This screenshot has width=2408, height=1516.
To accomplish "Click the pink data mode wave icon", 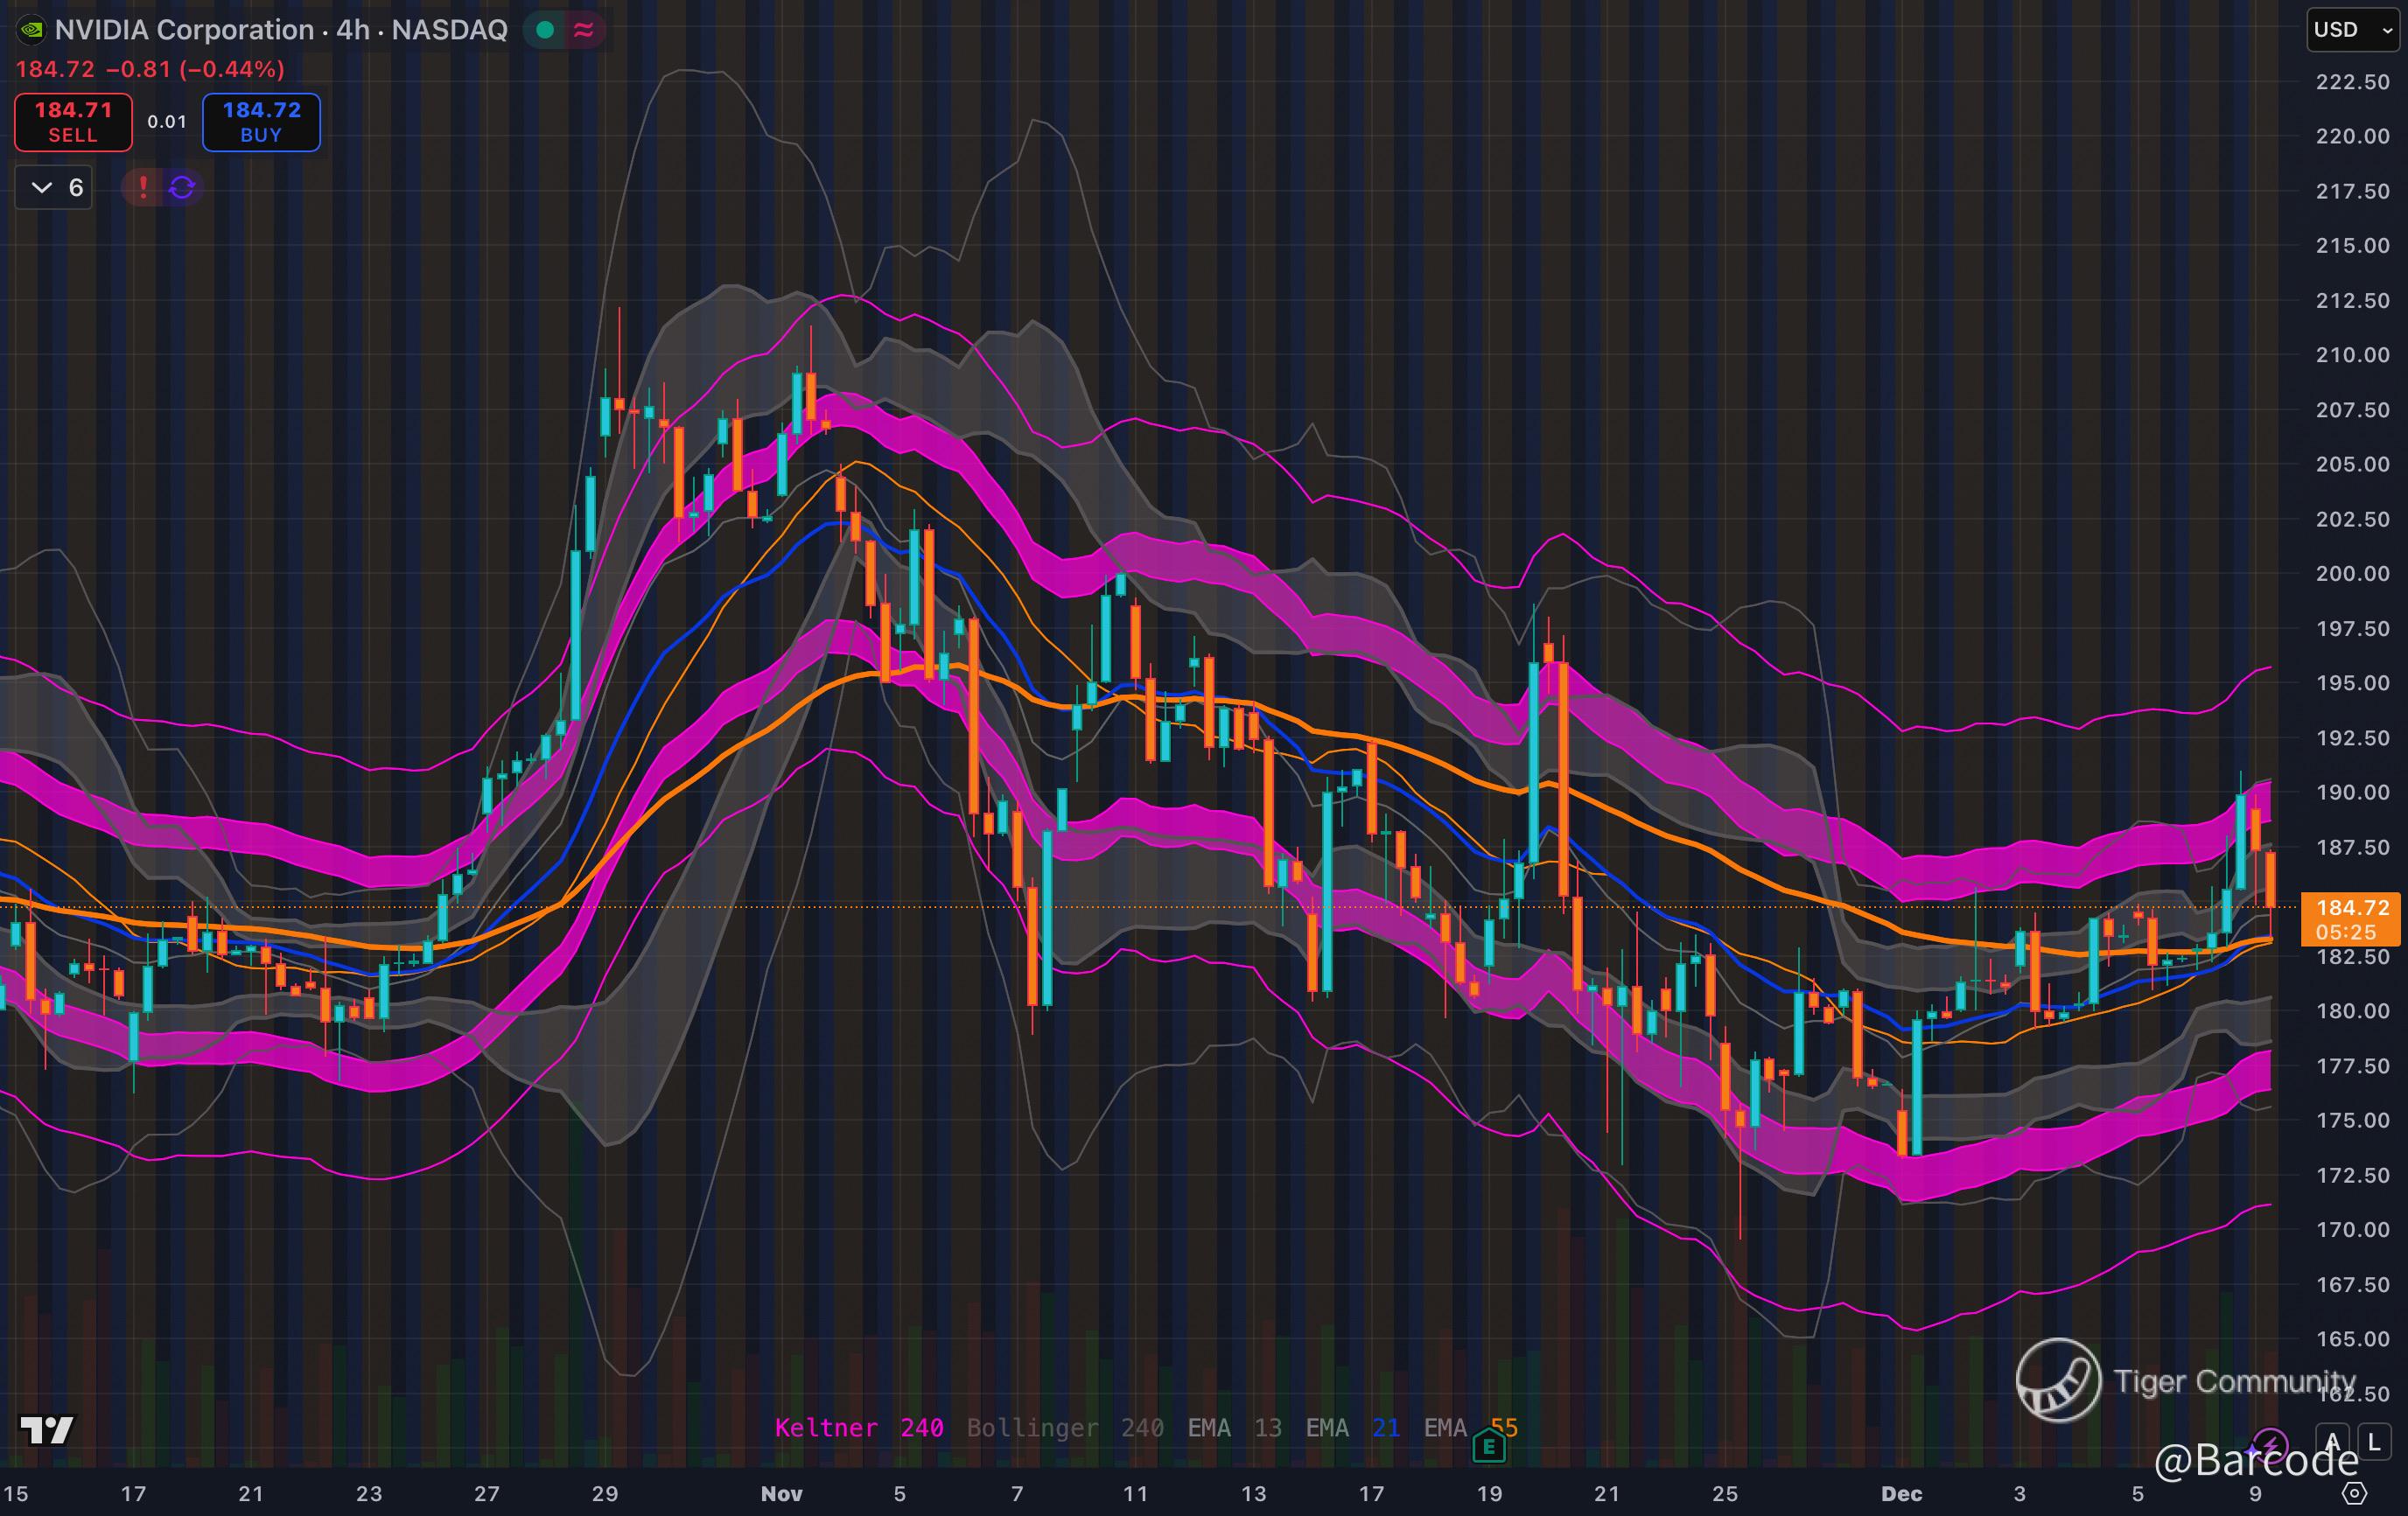I will 584,30.
